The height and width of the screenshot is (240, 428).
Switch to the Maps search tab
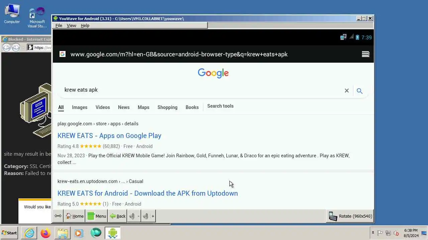143,107
